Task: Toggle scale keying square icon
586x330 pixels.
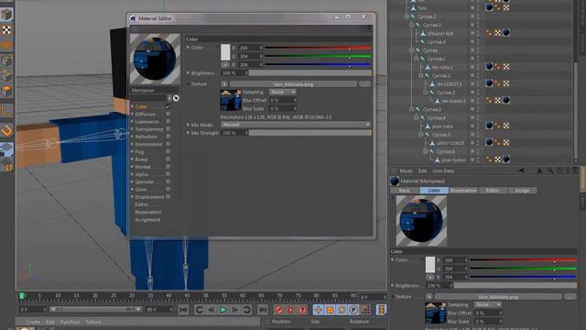Action: coord(330,310)
